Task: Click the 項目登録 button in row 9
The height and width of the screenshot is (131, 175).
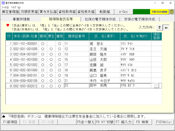Action: (x=156, y=86)
